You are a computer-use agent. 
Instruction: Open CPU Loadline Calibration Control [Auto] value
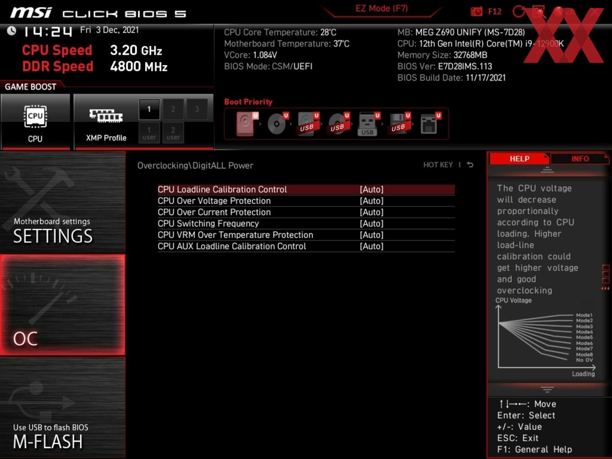[372, 189]
